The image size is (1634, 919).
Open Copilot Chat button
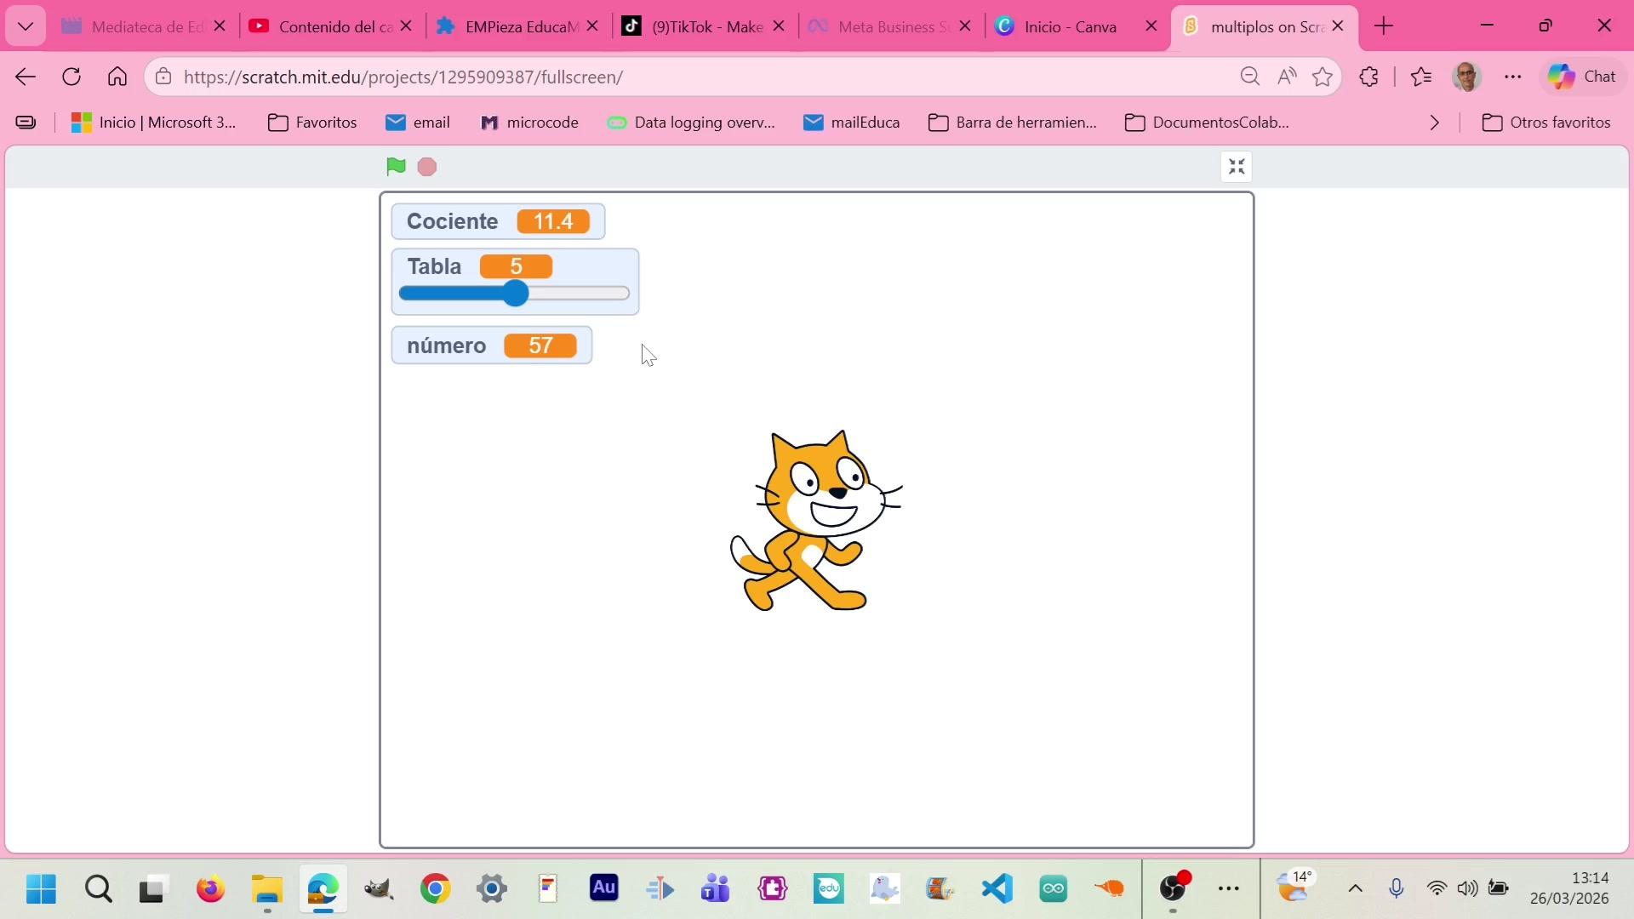pyautogui.click(x=1581, y=77)
